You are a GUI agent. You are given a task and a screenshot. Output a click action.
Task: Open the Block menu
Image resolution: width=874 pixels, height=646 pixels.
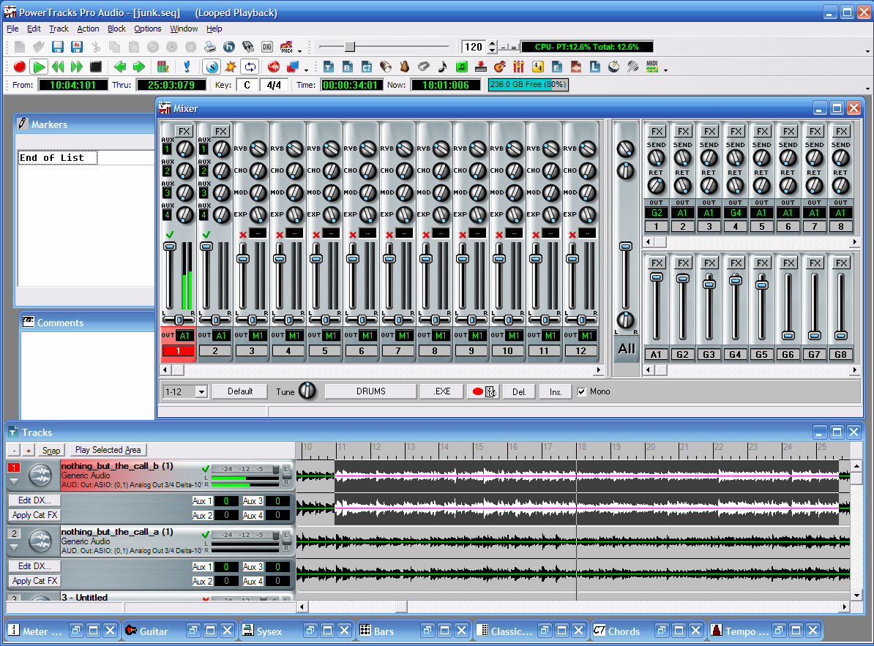(x=116, y=29)
